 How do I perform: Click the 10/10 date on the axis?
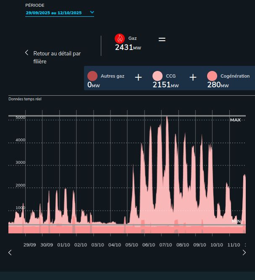tap(217, 245)
